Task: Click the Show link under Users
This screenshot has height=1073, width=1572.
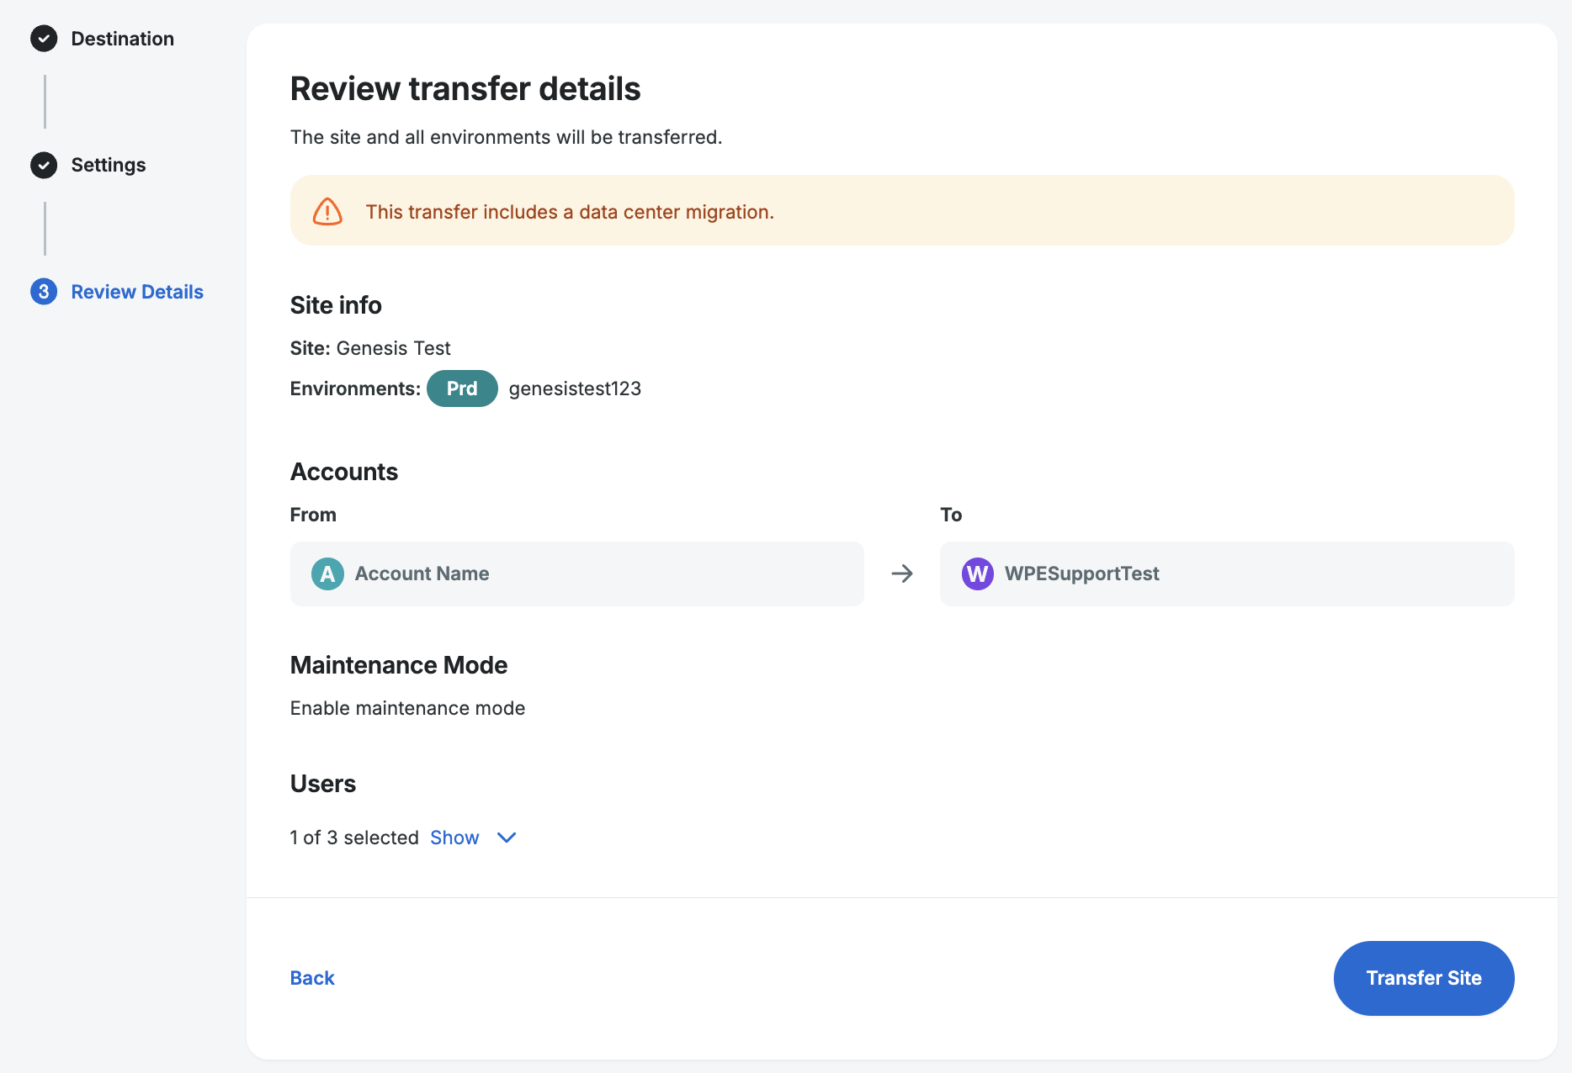Action: [x=454, y=838]
